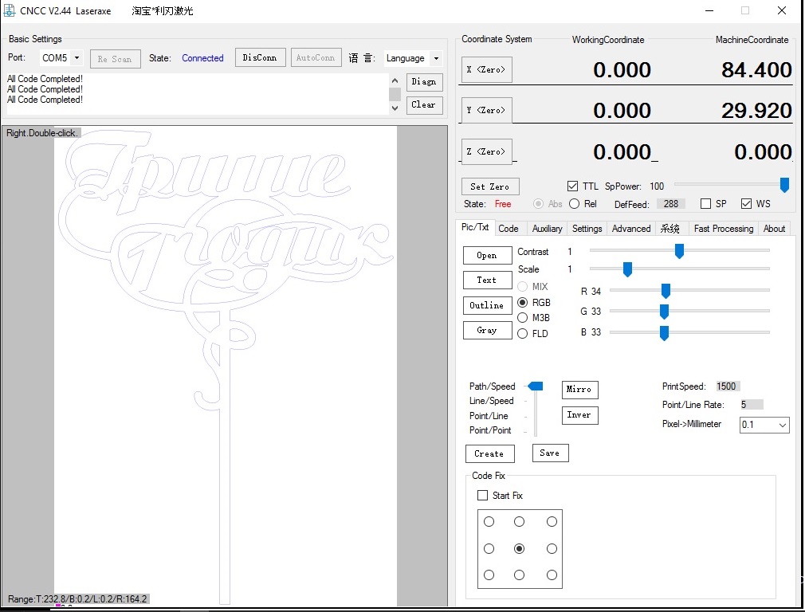Zero the Z axis
Image resolution: width=805 pixels, height=612 pixels.
tap(487, 151)
